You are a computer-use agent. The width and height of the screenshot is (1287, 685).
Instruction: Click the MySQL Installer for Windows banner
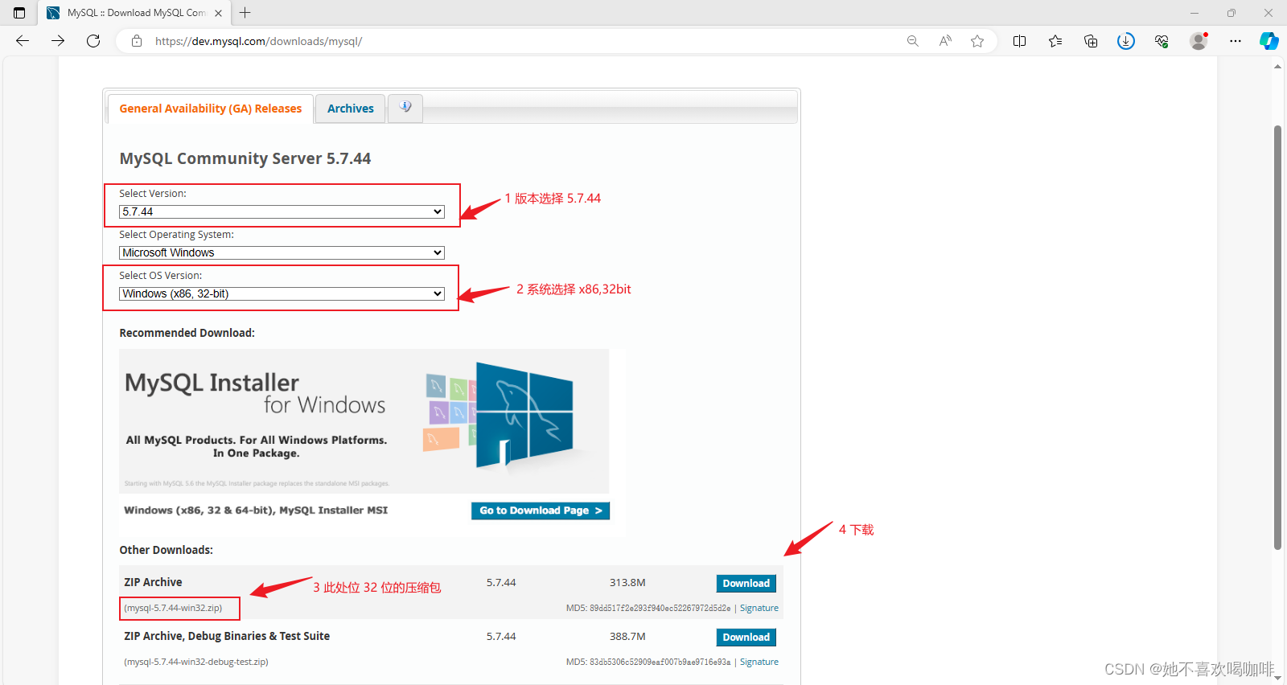pos(364,420)
